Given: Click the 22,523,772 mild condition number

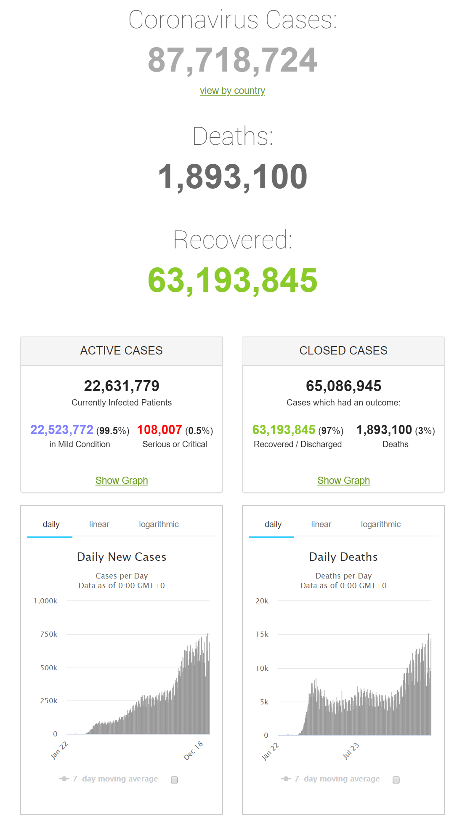Looking at the screenshot, I should 62,429.
